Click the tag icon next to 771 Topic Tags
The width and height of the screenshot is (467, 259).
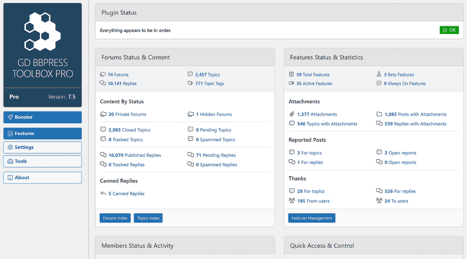coord(190,83)
